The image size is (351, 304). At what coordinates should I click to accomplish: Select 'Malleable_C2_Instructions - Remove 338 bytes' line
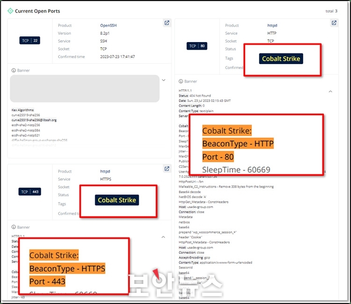[x=226, y=187]
